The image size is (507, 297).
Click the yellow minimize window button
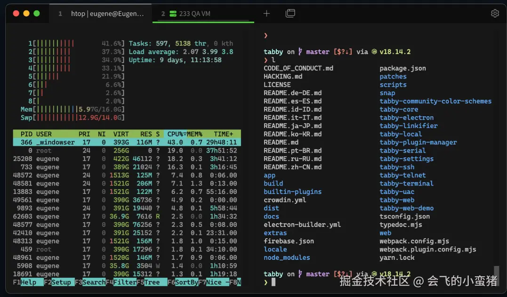pos(26,13)
